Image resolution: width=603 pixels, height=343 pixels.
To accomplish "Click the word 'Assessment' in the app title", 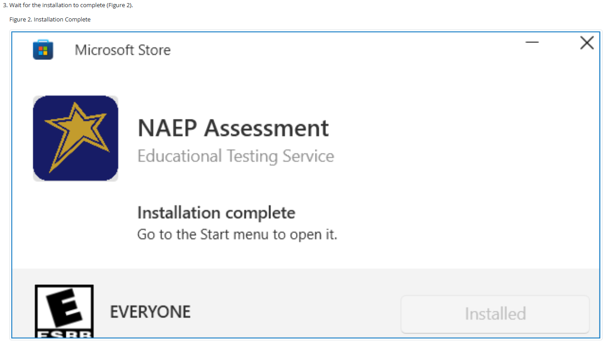I will pyautogui.click(x=267, y=128).
